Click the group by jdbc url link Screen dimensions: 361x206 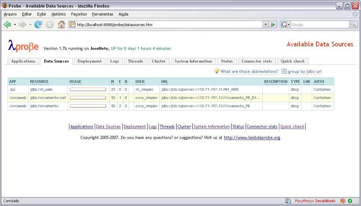click(305, 72)
